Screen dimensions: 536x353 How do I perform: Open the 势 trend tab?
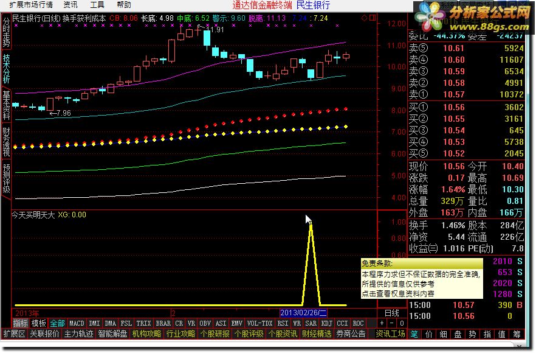(472, 334)
